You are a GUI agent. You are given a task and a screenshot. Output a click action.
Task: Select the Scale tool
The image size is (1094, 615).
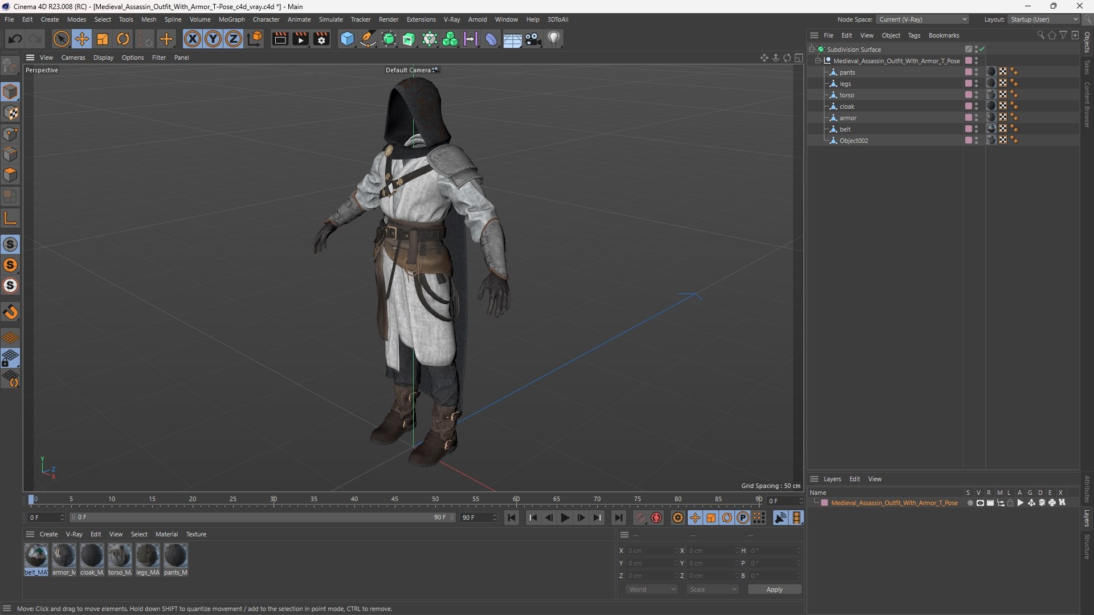point(103,39)
